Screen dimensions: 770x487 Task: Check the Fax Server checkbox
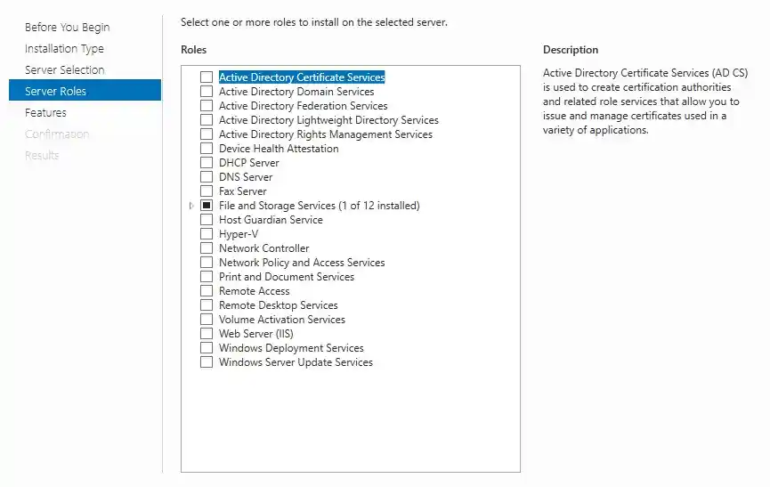coord(207,191)
